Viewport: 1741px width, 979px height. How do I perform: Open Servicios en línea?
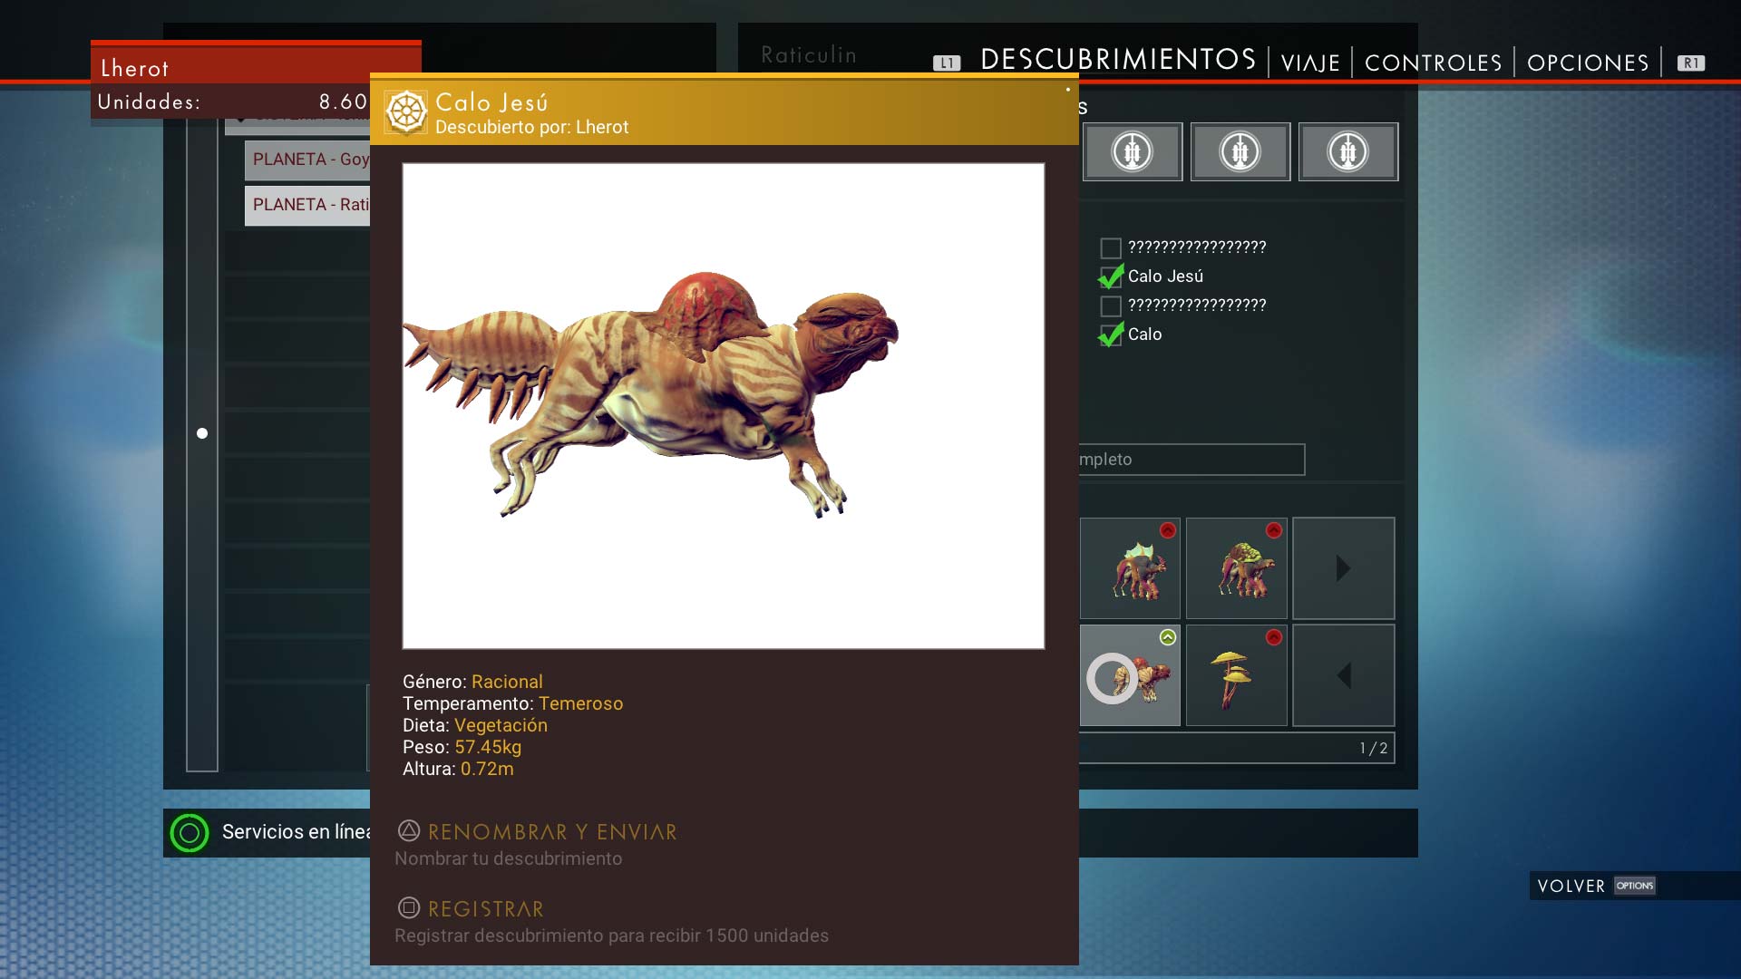[x=296, y=832]
